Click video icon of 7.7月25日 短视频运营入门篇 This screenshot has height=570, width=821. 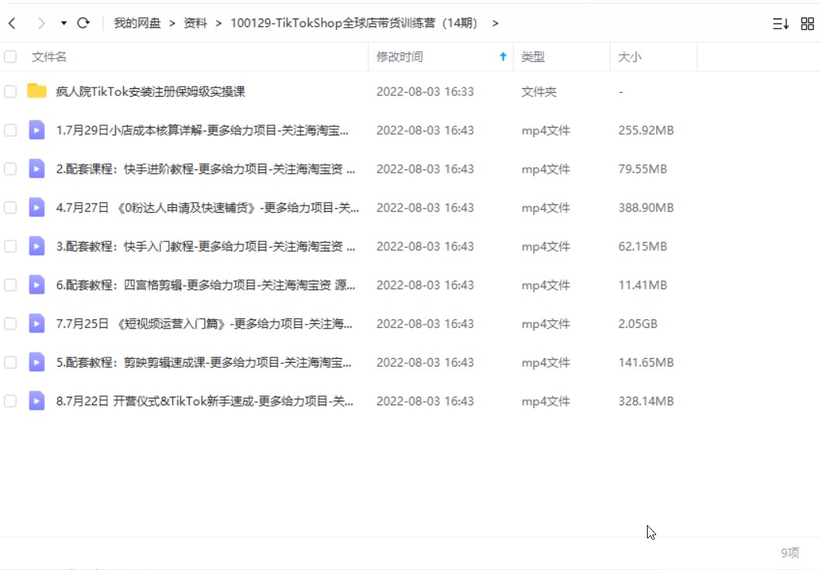pyautogui.click(x=36, y=323)
